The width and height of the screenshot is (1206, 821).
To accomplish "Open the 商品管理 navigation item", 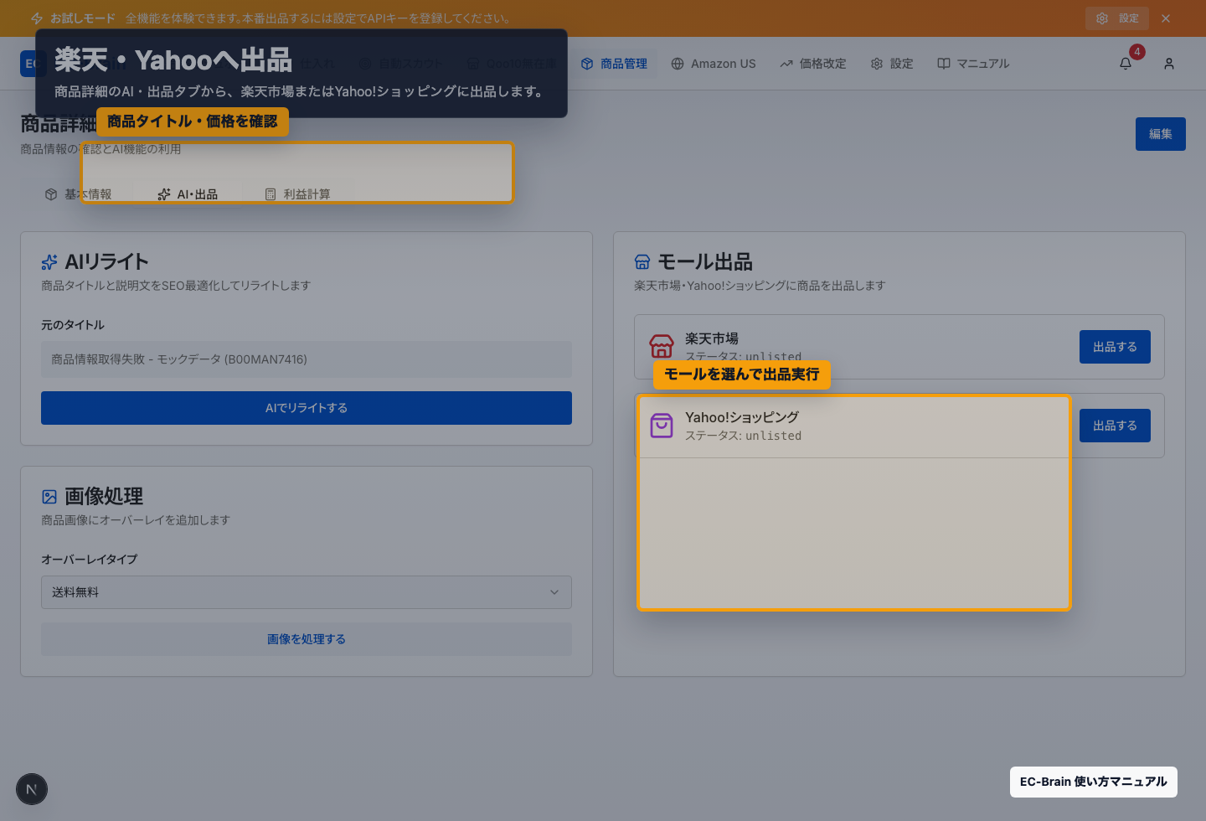I will pos(614,64).
